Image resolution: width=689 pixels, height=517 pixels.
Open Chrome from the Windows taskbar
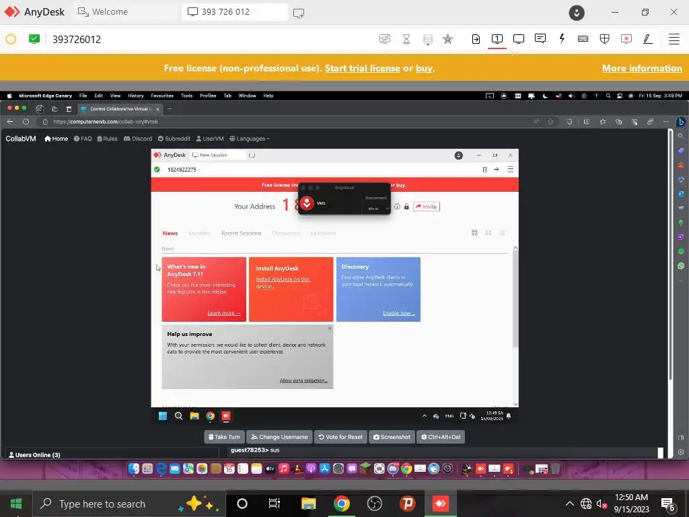pyautogui.click(x=341, y=504)
